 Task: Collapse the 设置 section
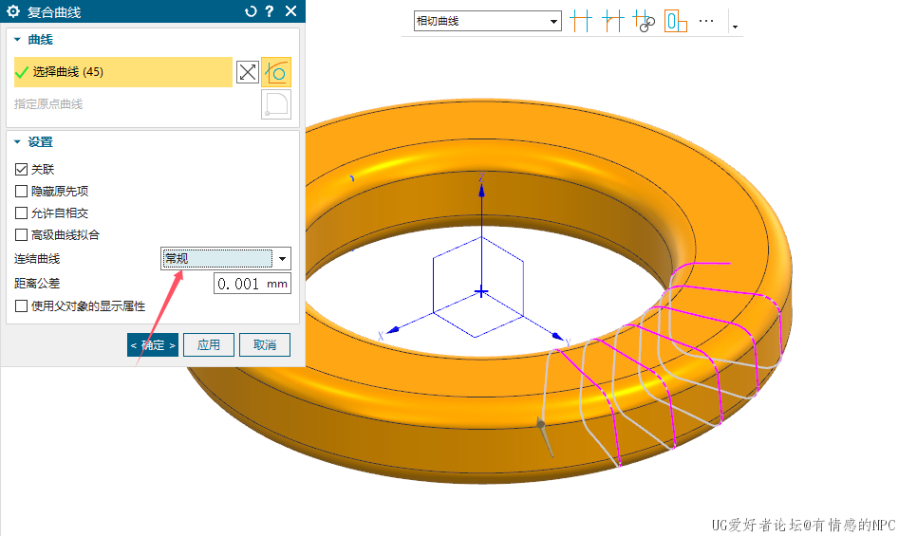click(17, 142)
